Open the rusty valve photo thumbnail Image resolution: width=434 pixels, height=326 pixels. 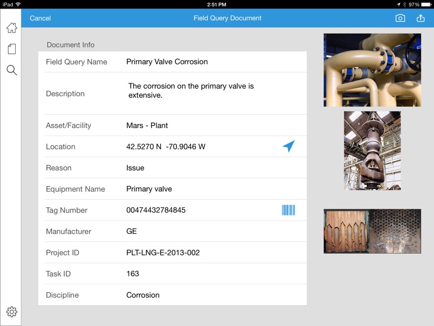click(372, 151)
